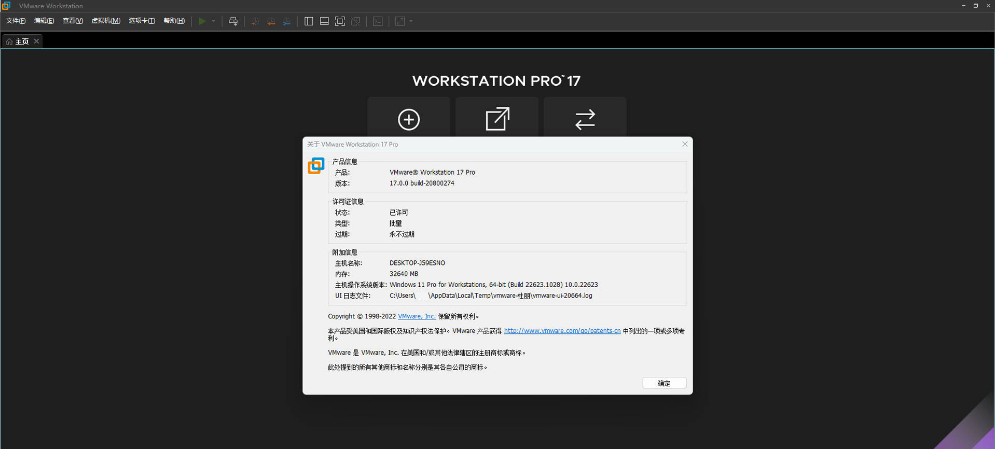Open the 编辑(E) menu
This screenshot has width=995, height=449.
click(x=44, y=21)
